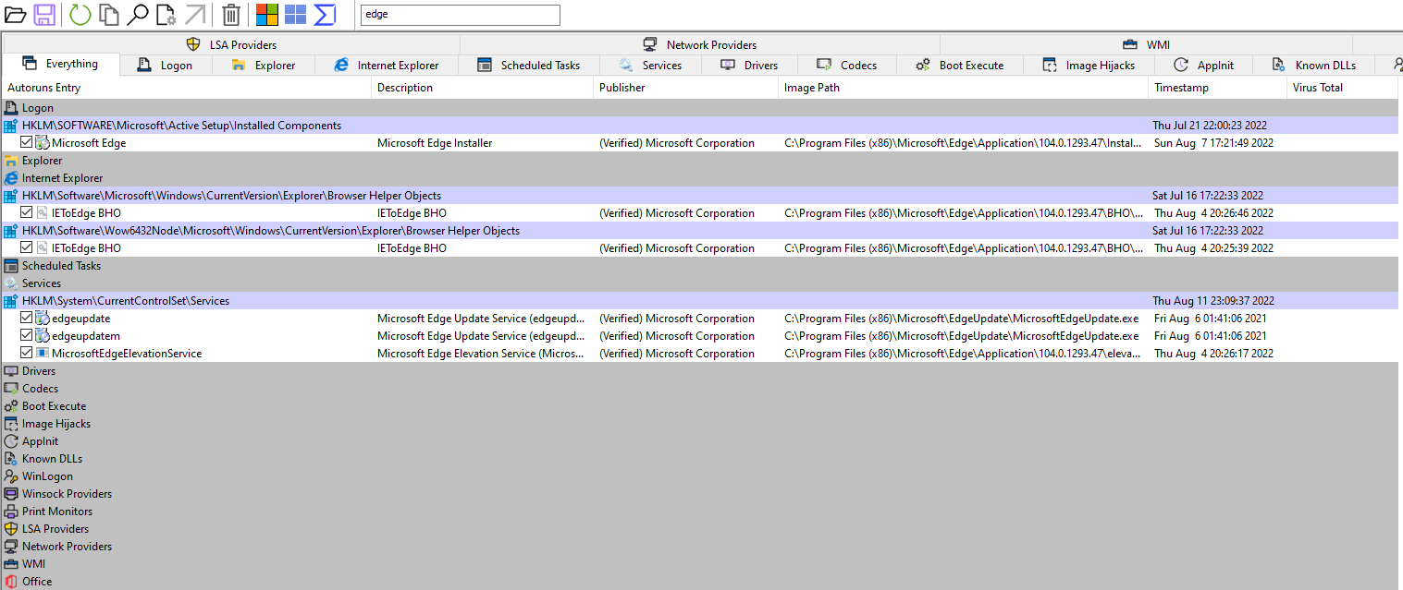Click the Scheduled Tasks category row in list
1403x590 pixels.
point(700,266)
